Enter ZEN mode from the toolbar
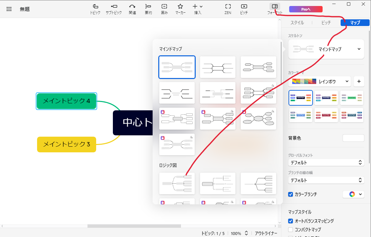The height and width of the screenshot is (237, 371). (x=228, y=7)
